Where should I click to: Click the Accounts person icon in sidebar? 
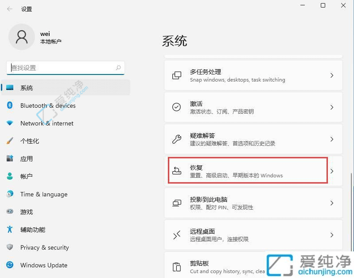(x=10, y=176)
